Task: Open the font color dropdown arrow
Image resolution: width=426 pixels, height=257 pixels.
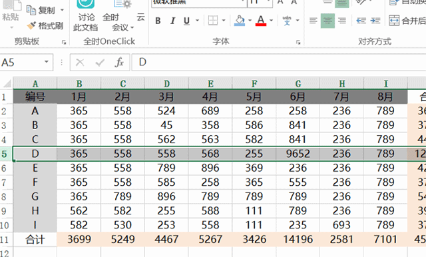Action: click(271, 21)
